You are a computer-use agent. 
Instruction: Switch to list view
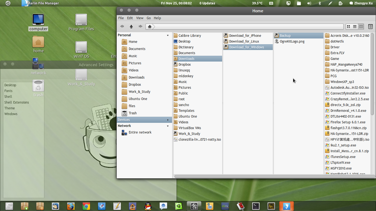coord(355,26)
